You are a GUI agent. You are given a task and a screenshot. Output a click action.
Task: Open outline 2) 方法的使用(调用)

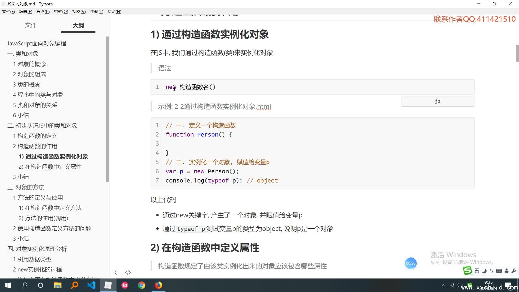point(43,218)
